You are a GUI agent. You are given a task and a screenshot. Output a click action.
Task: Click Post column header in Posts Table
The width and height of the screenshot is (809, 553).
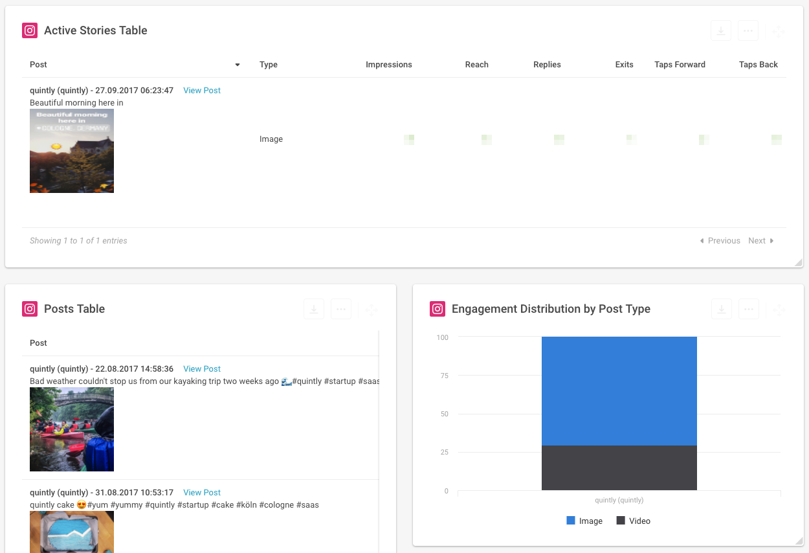click(39, 343)
